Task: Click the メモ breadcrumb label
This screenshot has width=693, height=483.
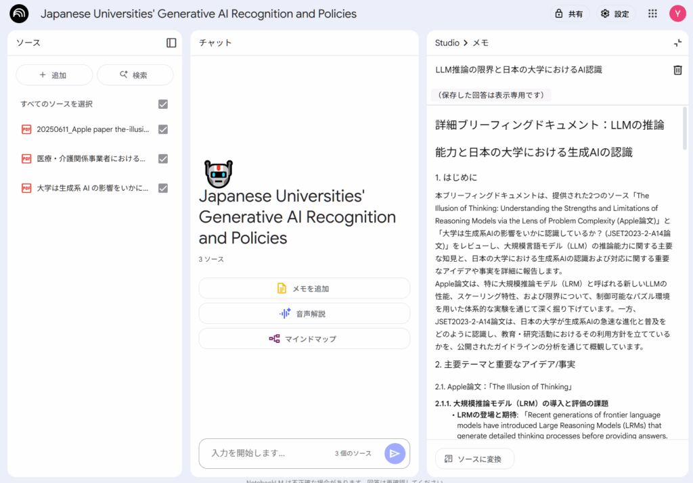Action: pos(480,43)
